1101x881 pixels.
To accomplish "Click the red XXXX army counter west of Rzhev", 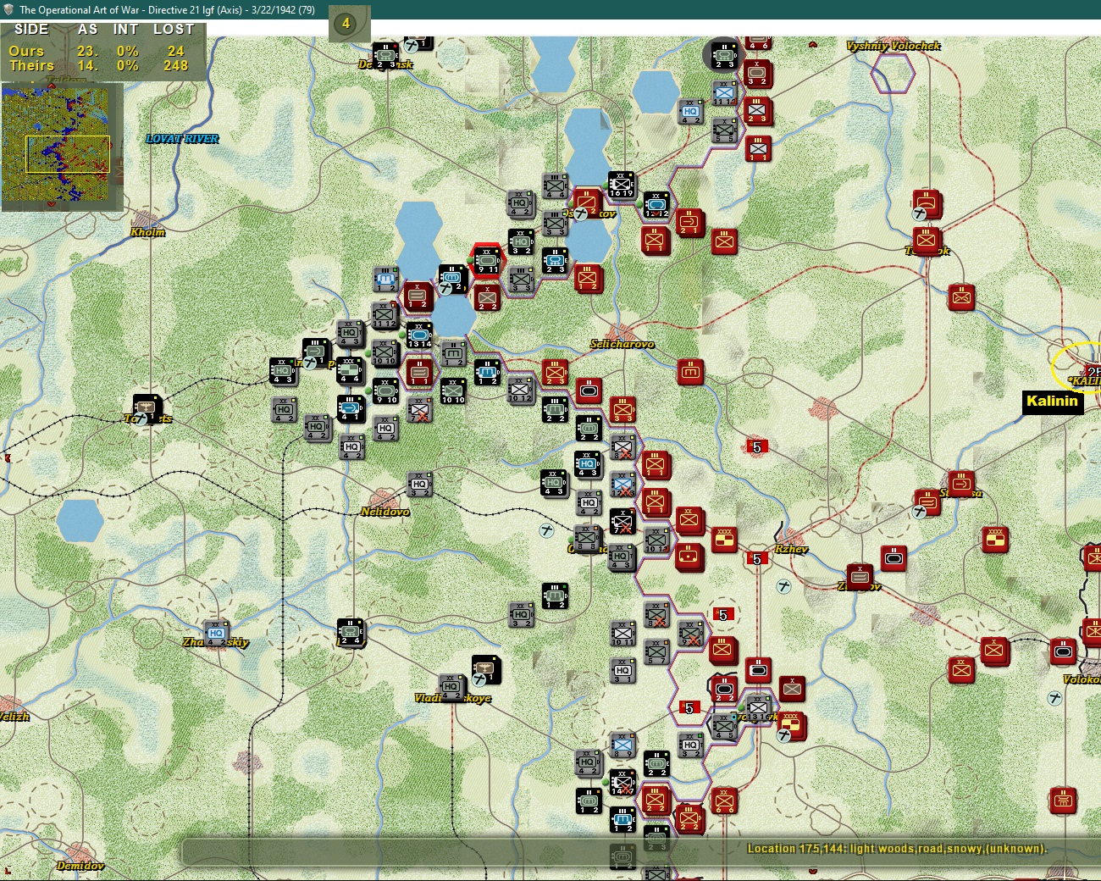I will 724,540.
